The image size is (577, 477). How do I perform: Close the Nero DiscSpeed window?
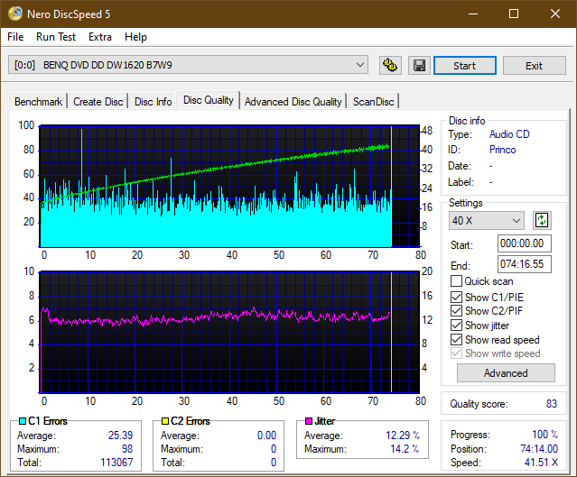(x=555, y=14)
